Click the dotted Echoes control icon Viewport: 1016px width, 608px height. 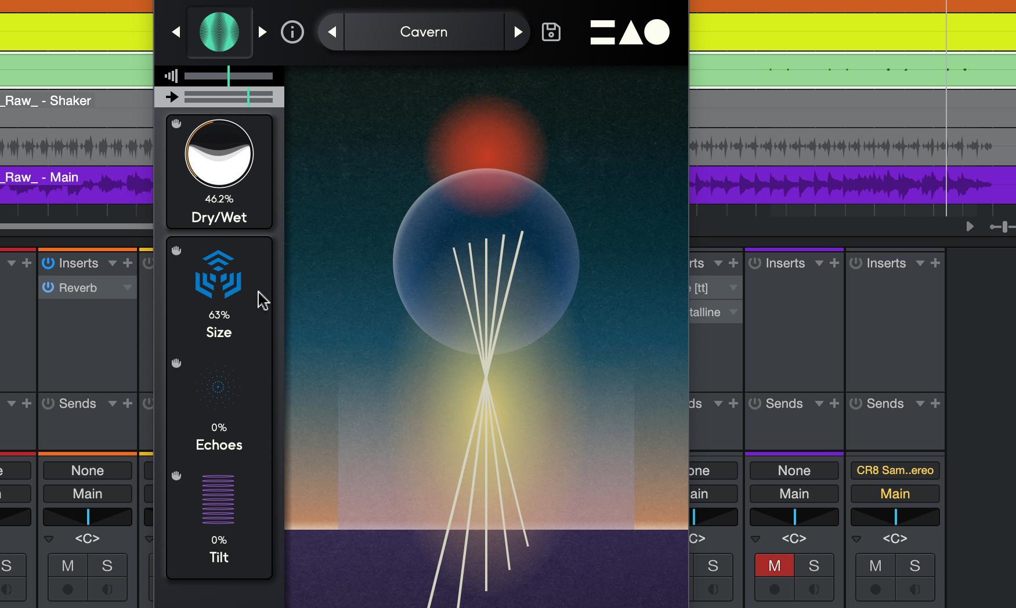pos(218,386)
